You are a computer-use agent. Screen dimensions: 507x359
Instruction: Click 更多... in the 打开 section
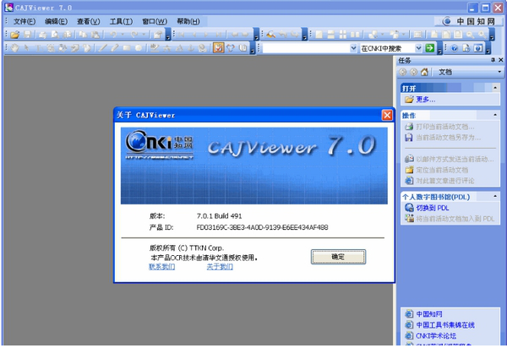426,100
